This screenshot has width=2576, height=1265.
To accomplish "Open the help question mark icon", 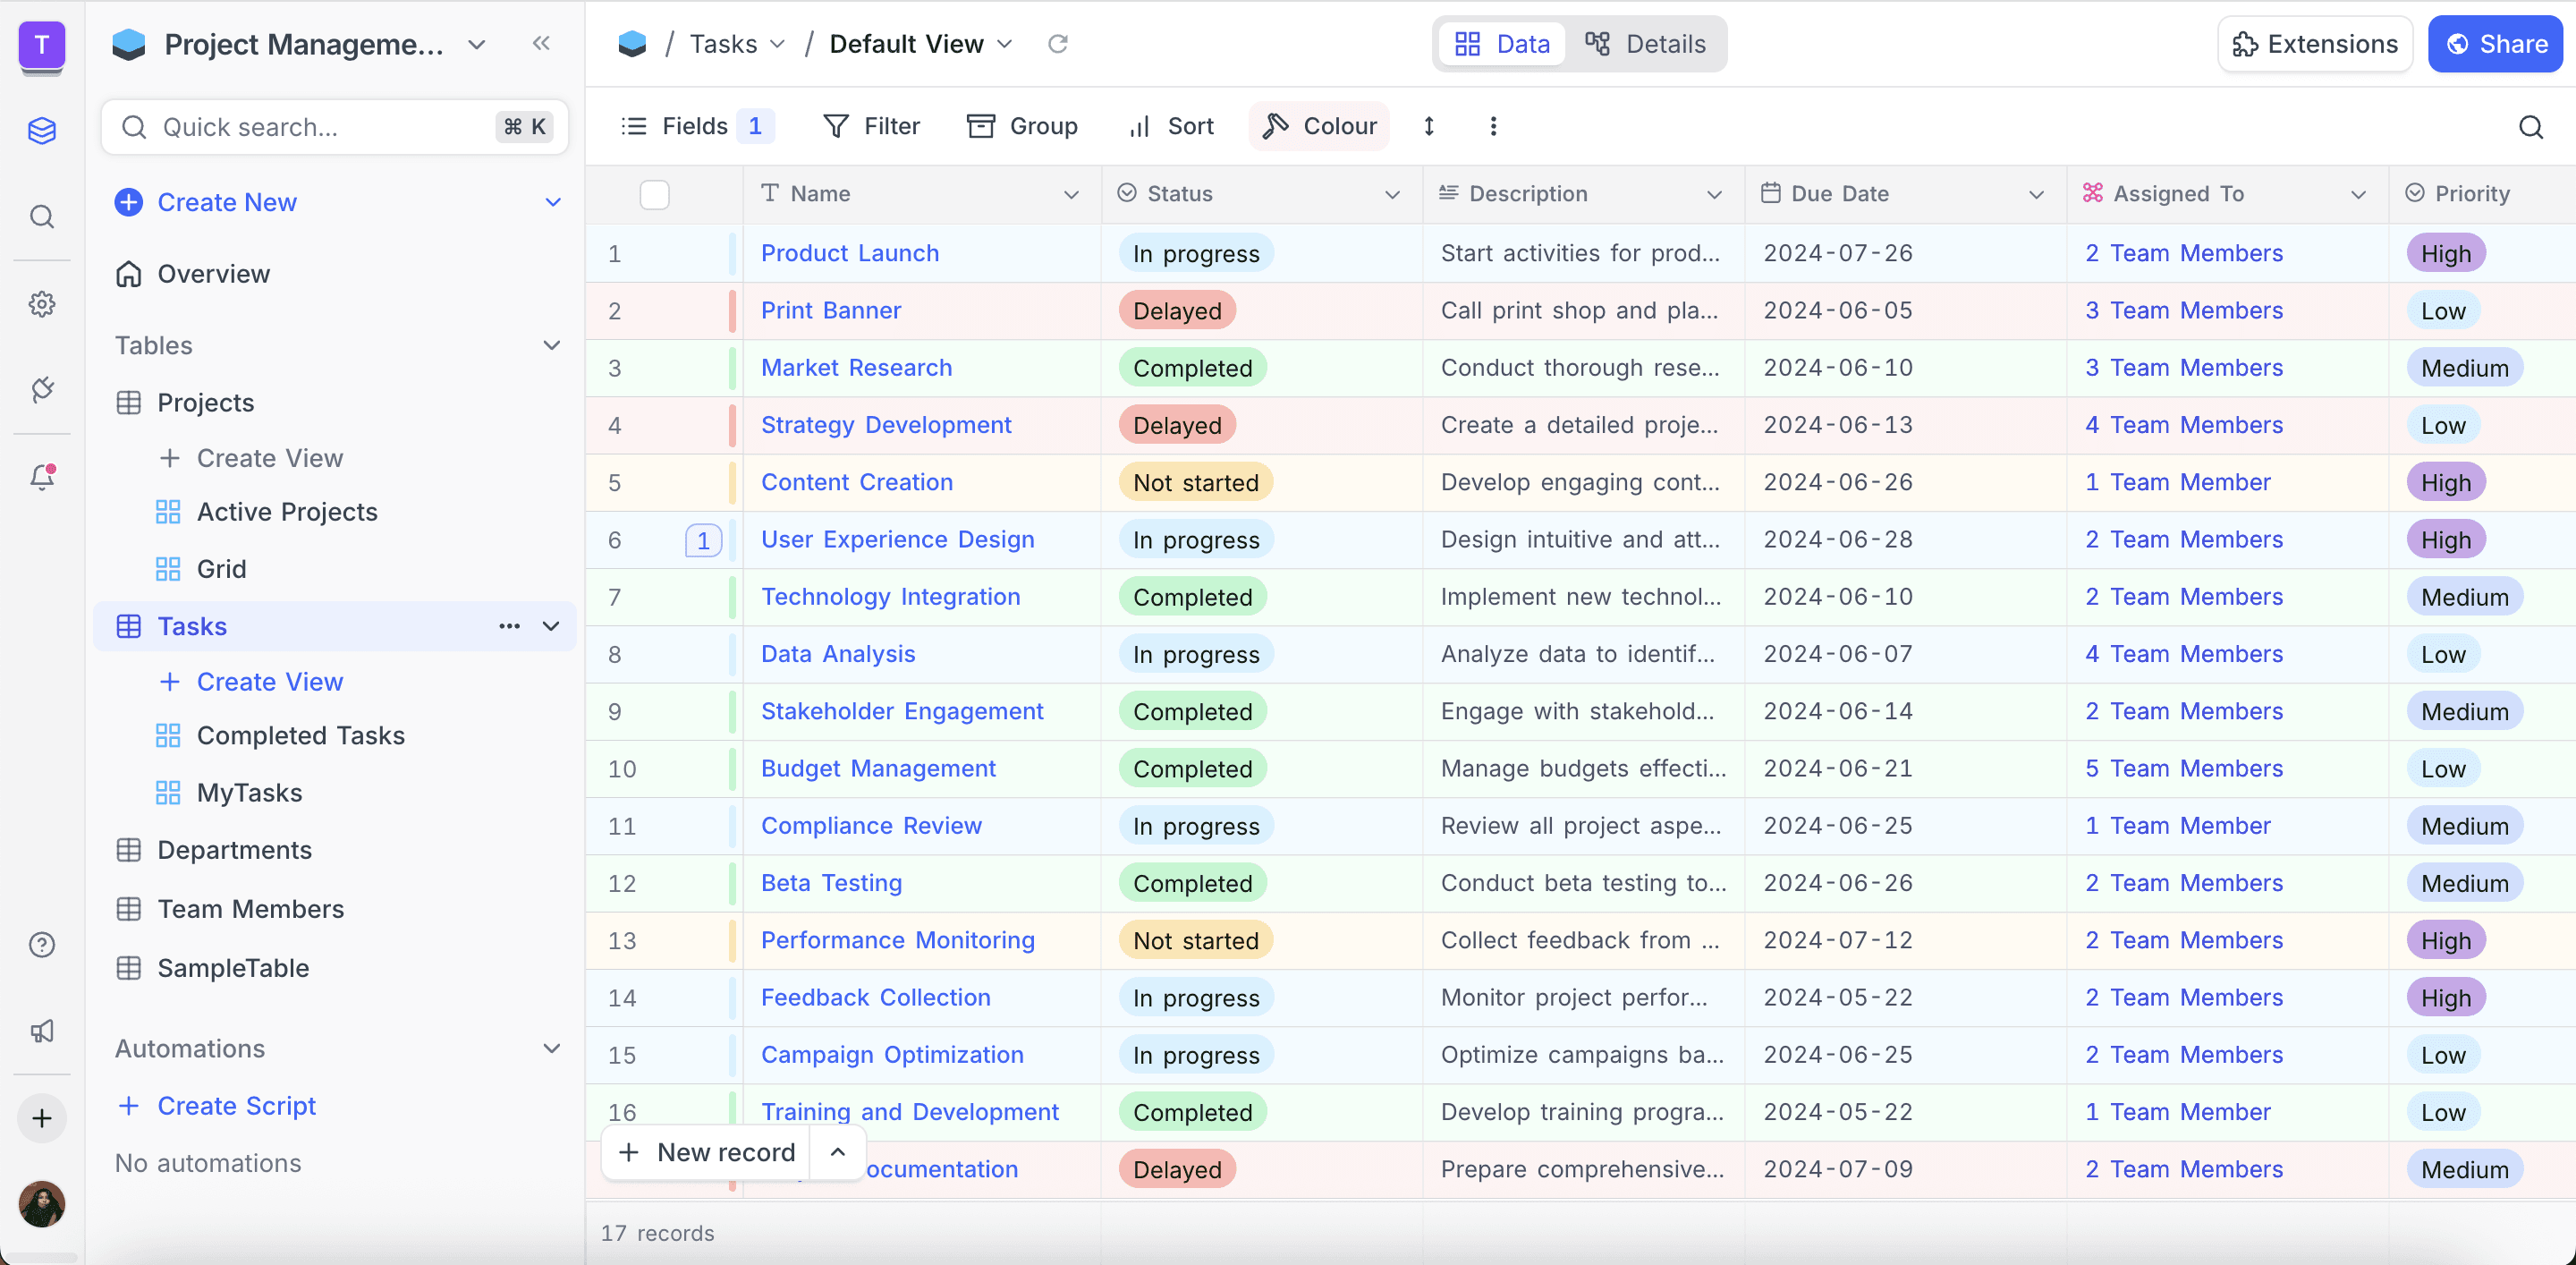I will (41, 944).
